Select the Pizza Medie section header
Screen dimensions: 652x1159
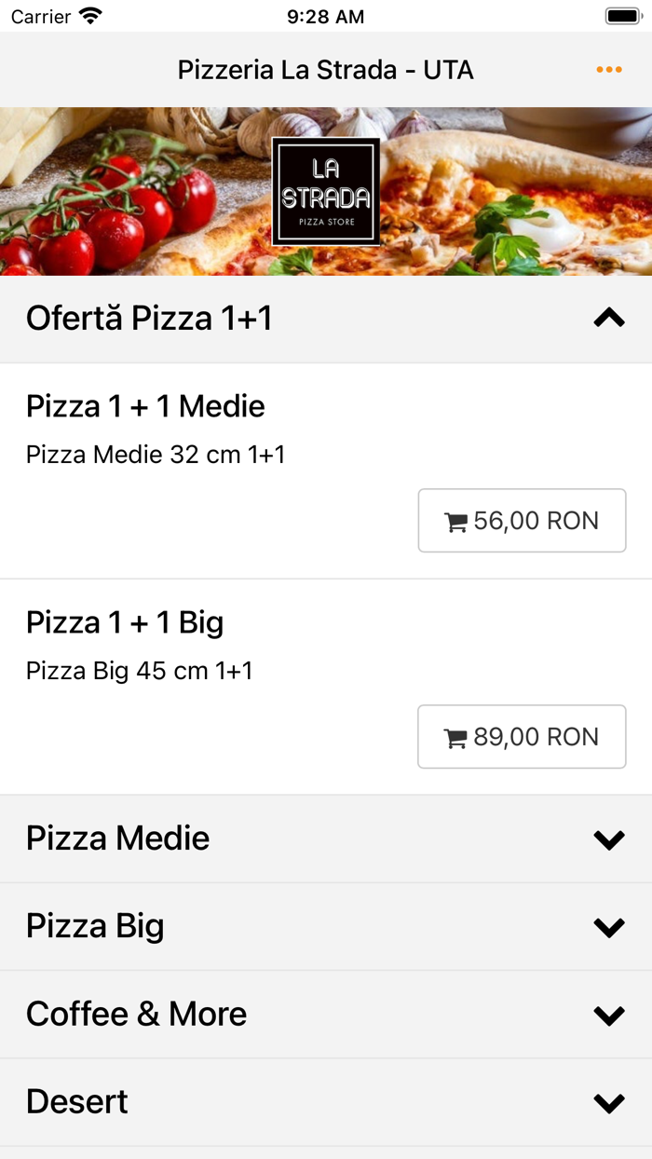coord(117,838)
